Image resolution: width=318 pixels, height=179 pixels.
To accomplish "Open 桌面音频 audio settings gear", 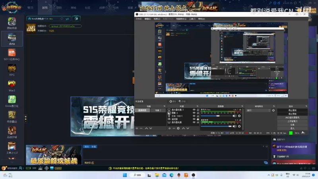I will [x=239, y=126].
